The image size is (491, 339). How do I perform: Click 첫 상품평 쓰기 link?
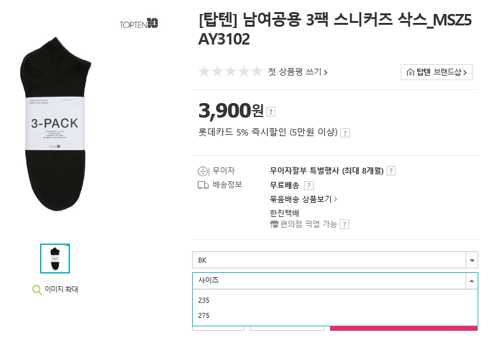[298, 72]
